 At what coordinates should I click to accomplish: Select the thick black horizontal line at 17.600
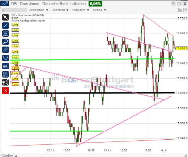tap(92, 93)
